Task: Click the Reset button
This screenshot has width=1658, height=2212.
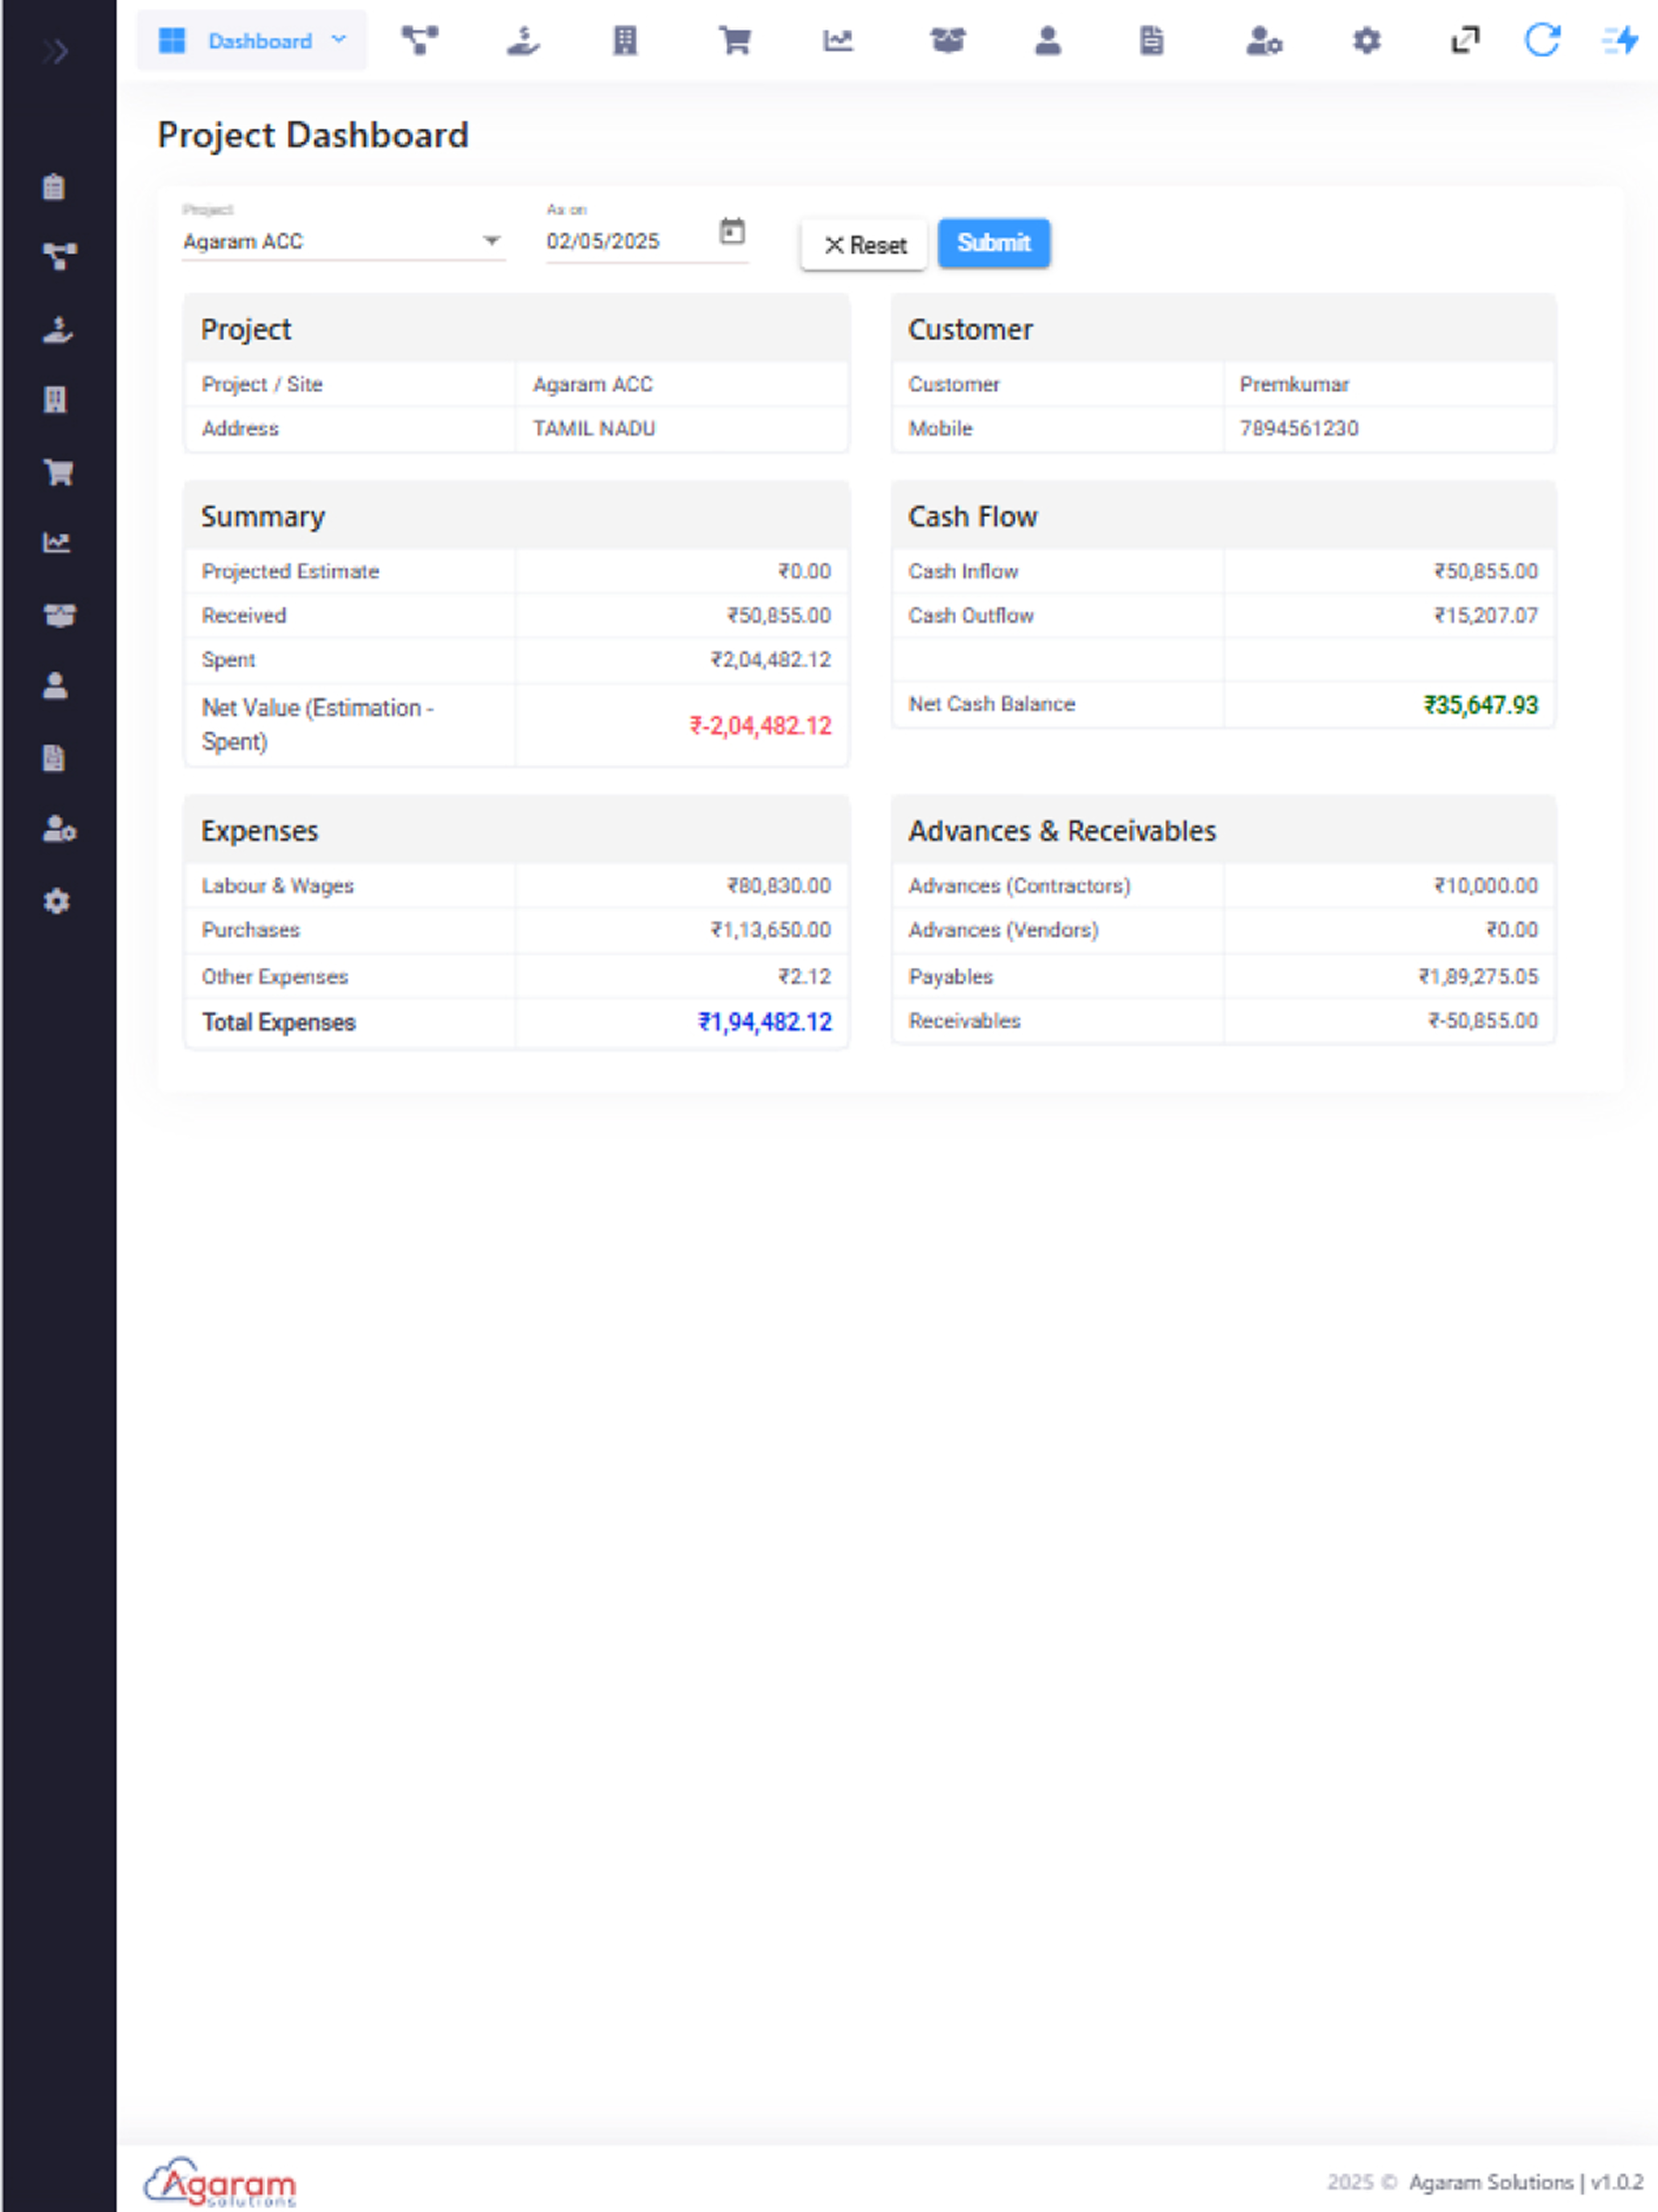Action: pyautogui.click(x=864, y=244)
